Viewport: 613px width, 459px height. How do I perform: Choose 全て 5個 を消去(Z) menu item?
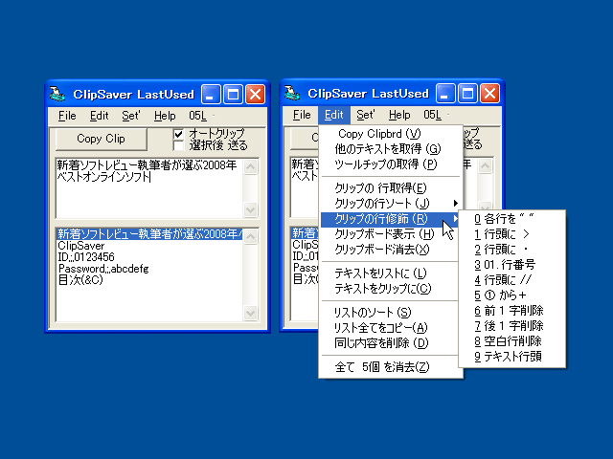[x=390, y=367]
